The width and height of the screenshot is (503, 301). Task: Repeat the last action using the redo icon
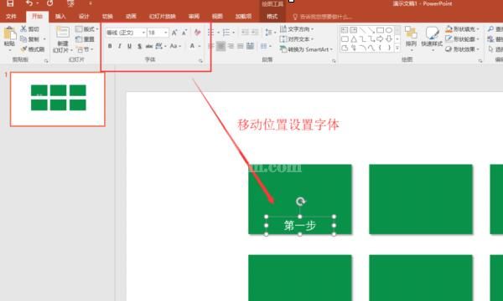[x=49, y=3]
